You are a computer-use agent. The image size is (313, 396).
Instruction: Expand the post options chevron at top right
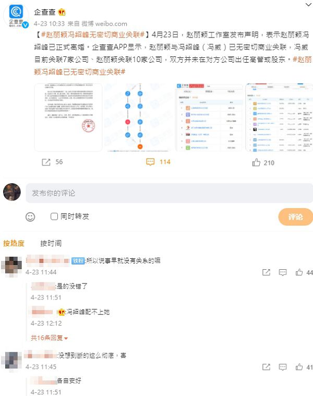pyautogui.click(x=308, y=5)
